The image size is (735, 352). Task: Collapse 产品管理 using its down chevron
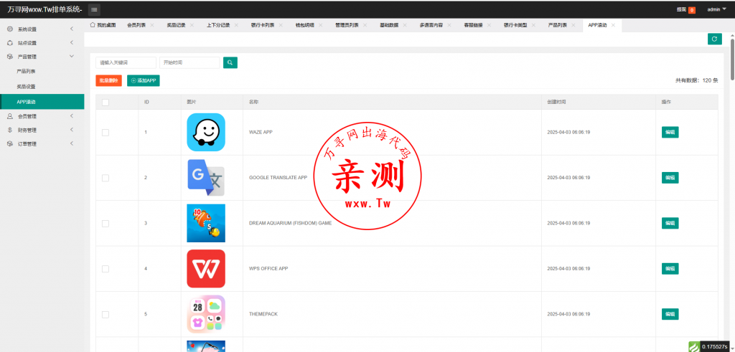[x=72, y=56]
